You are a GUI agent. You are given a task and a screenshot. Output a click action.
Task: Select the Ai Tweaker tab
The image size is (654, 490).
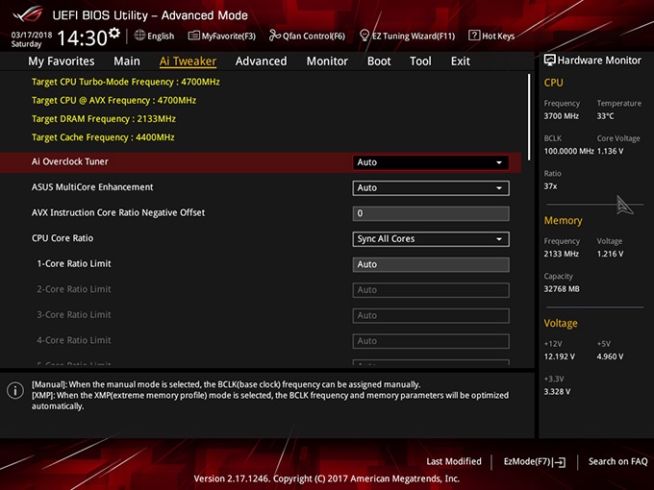[188, 61]
